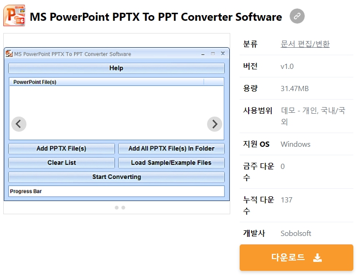Click the 분류 label
The width and height of the screenshot is (359, 277).
tap(250, 44)
